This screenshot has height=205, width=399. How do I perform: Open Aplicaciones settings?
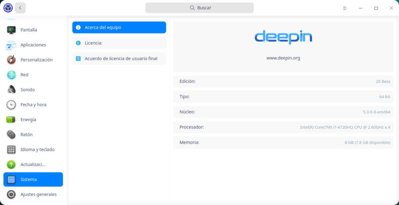(33, 45)
